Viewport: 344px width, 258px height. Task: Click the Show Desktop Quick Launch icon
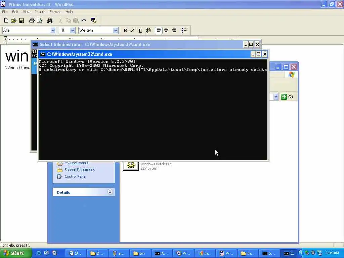[x=46, y=253]
